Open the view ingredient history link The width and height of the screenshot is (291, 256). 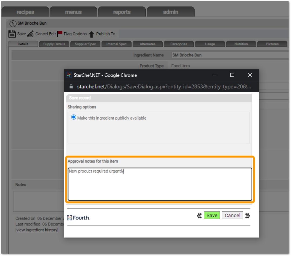point(37,230)
